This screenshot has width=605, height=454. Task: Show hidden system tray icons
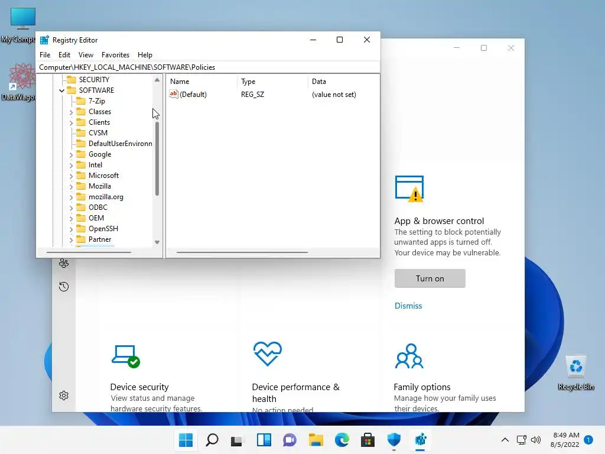click(505, 440)
